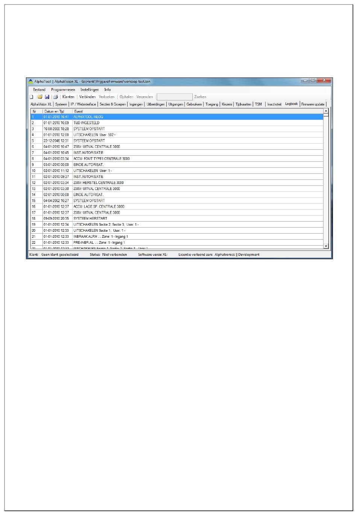Switch to the IP / Webinterface tab
This screenshot has width=357, height=515.
pos(83,104)
